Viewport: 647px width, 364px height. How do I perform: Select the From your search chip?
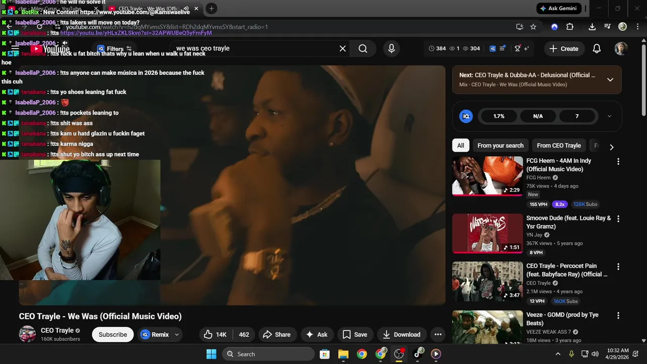pos(500,146)
